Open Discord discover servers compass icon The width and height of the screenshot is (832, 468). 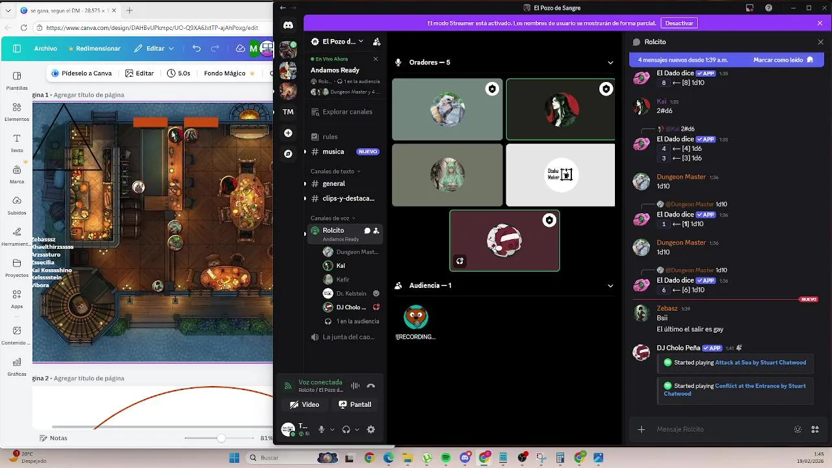click(288, 154)
